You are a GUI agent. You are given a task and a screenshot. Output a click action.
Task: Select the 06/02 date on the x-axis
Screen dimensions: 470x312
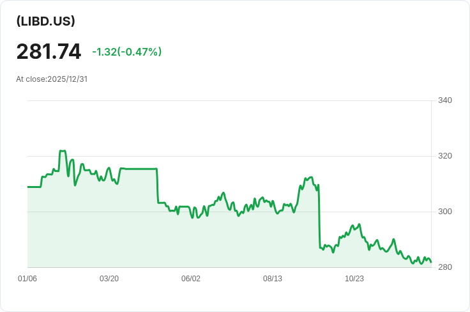(x=191, y=279)
